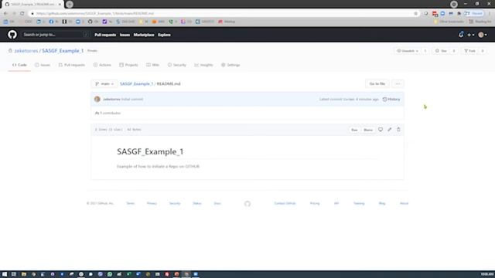Open the zeketorres commit author link
Viewport: 495px width, 278px height.
[x=111, y=100]
